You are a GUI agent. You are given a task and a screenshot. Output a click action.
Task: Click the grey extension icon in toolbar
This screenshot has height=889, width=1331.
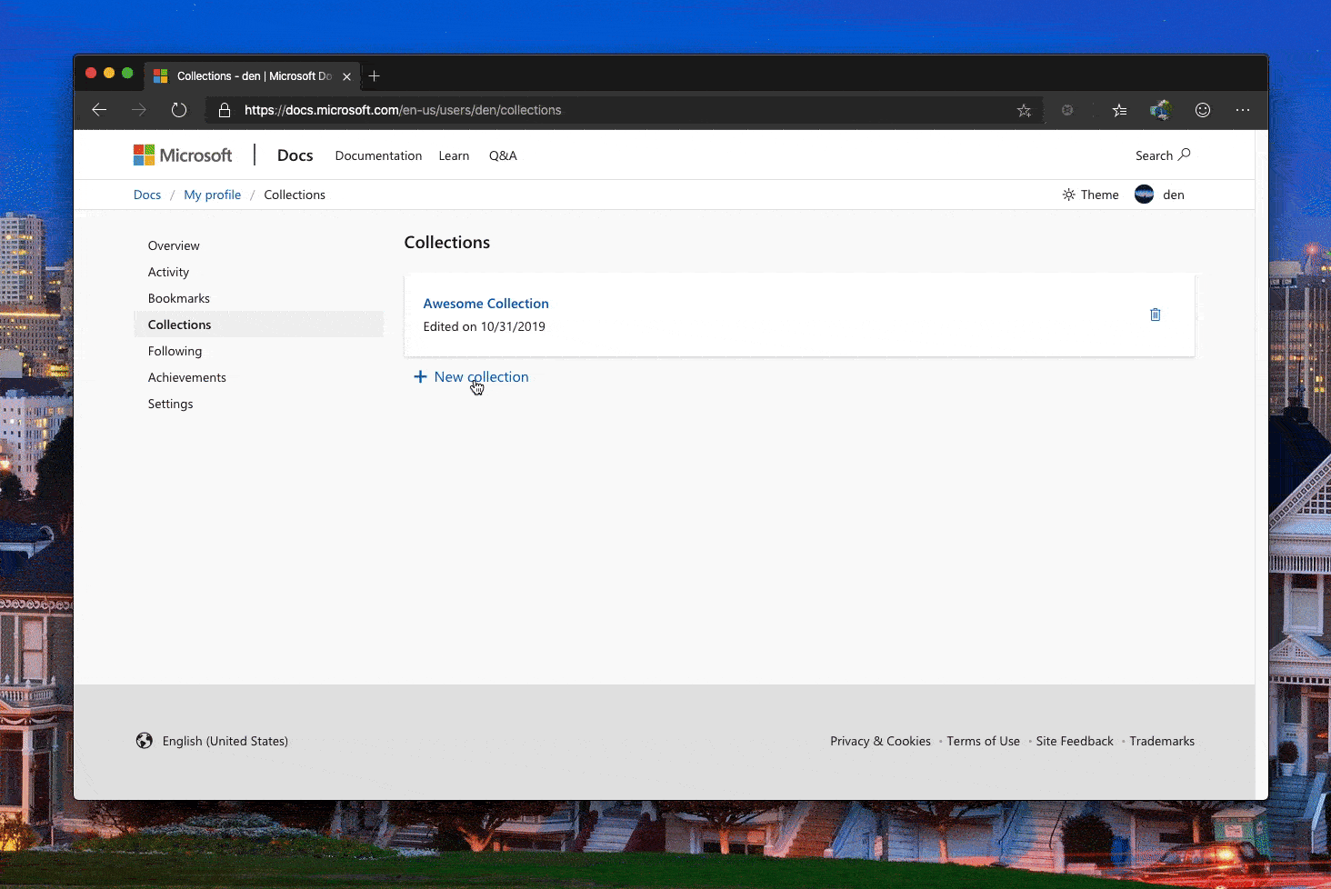pos(1067,110)
